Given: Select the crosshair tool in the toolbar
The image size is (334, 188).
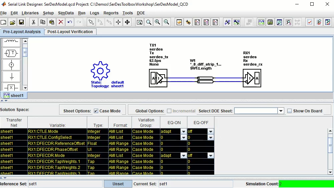Looking at the screenshot, I should click(118, 22).
